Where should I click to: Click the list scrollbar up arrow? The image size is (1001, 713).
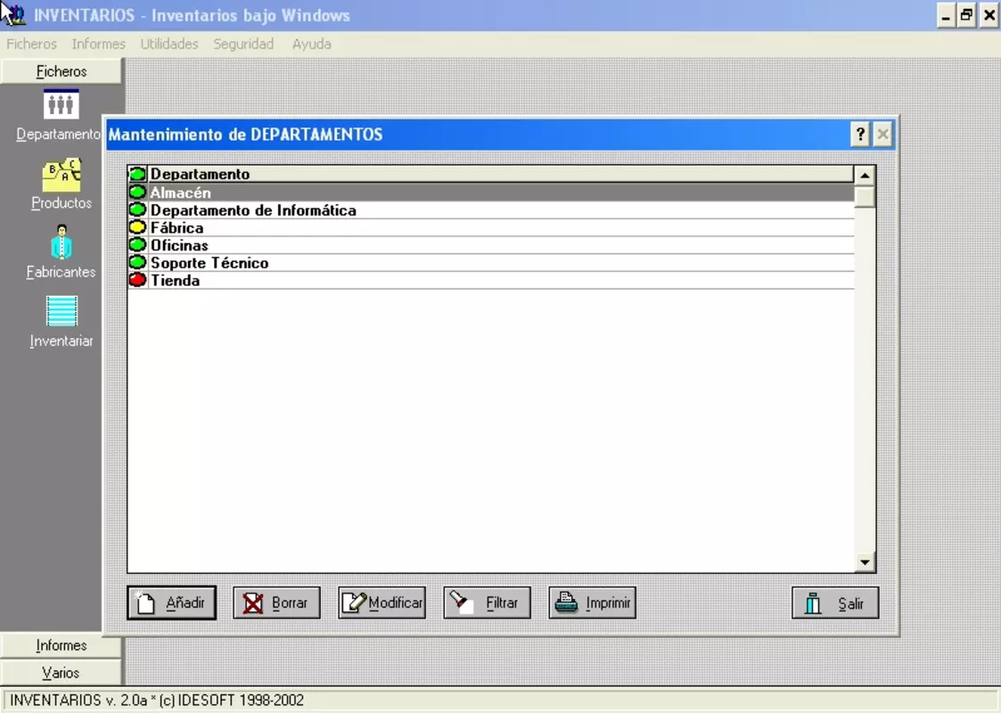tap(865, 175)
